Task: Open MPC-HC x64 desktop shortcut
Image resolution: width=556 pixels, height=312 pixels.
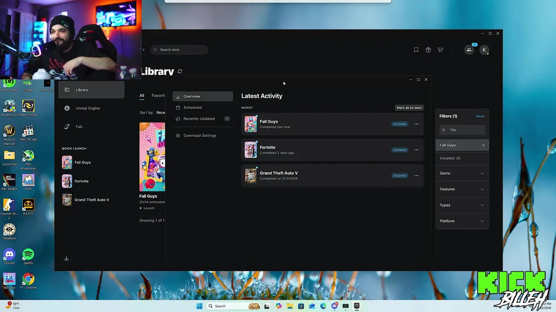Action: (x=28, y=133)
